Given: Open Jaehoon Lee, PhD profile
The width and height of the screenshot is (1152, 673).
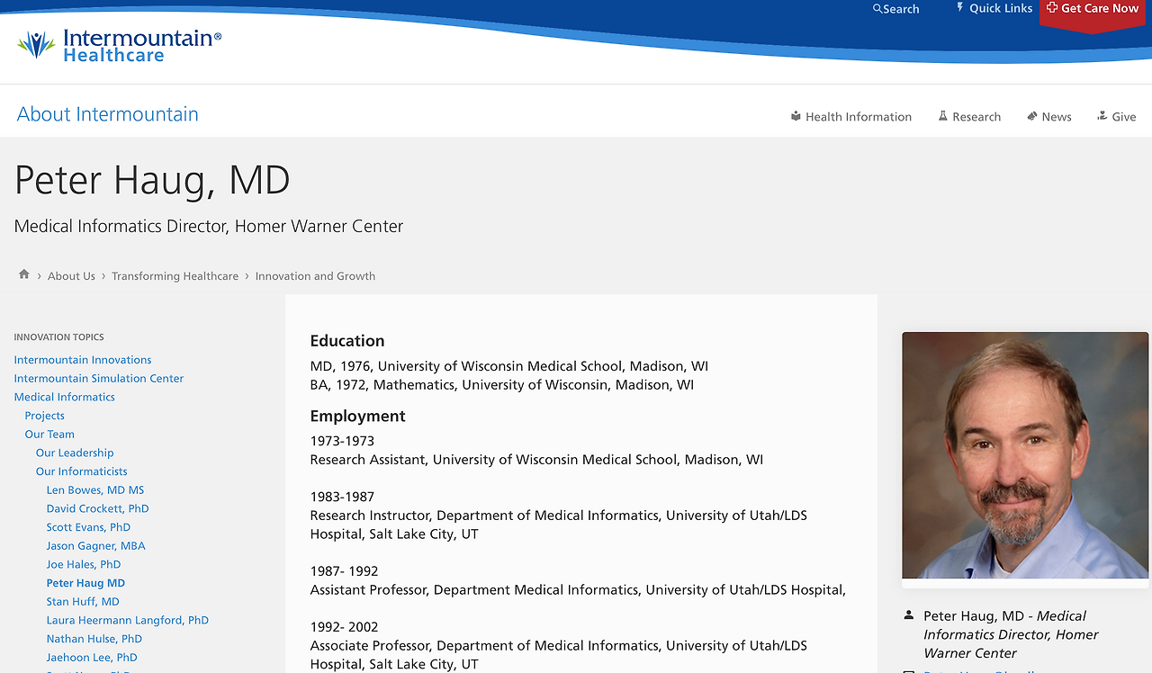Looking at the screenshot, I should pos(92,658).
